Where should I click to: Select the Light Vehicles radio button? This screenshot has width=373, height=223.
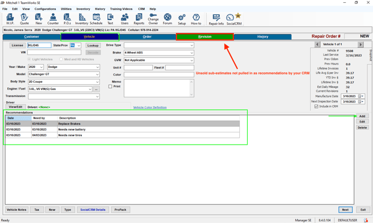point(30,59)
